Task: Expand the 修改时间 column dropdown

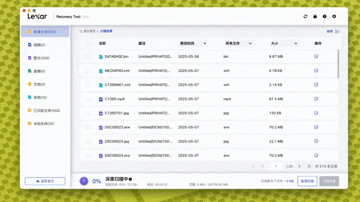Action: click(x=205, y=44)
